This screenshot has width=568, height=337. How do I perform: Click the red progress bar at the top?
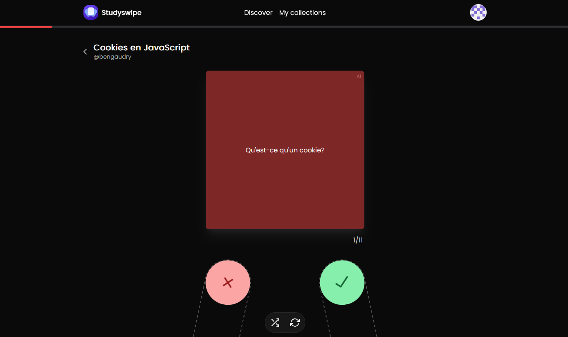coord(26,26)
